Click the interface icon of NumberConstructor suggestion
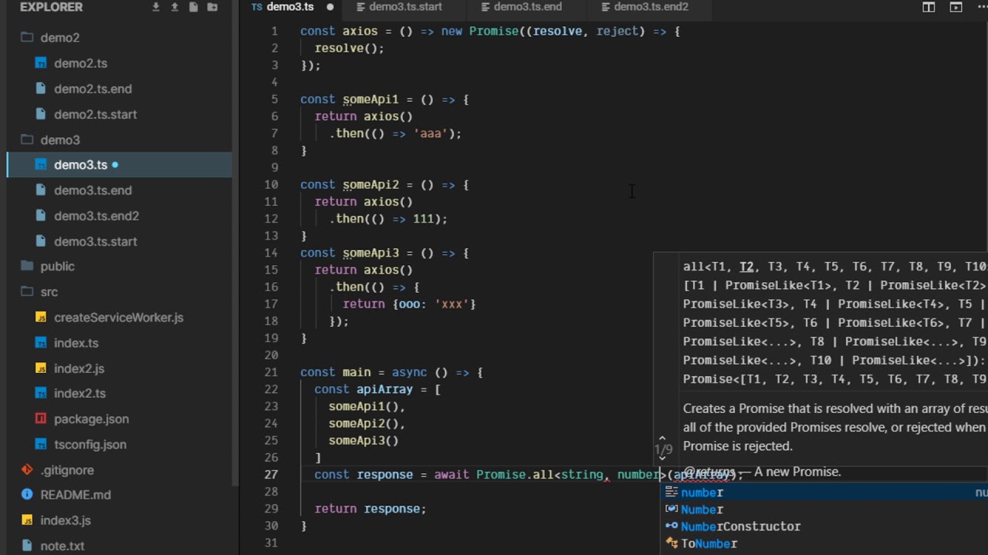Image resolution: width=988 pixels, height=555 pixels. pyautogui.click(x=672, y=526)
